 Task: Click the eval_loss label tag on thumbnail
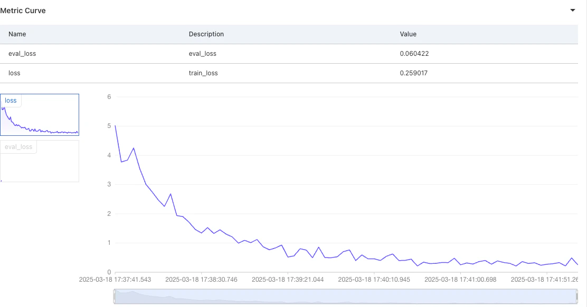pyautogui.click(x=18, y=147)
